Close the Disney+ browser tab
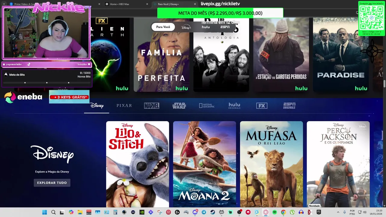This screenshot has height=217, width=386. 195,4
